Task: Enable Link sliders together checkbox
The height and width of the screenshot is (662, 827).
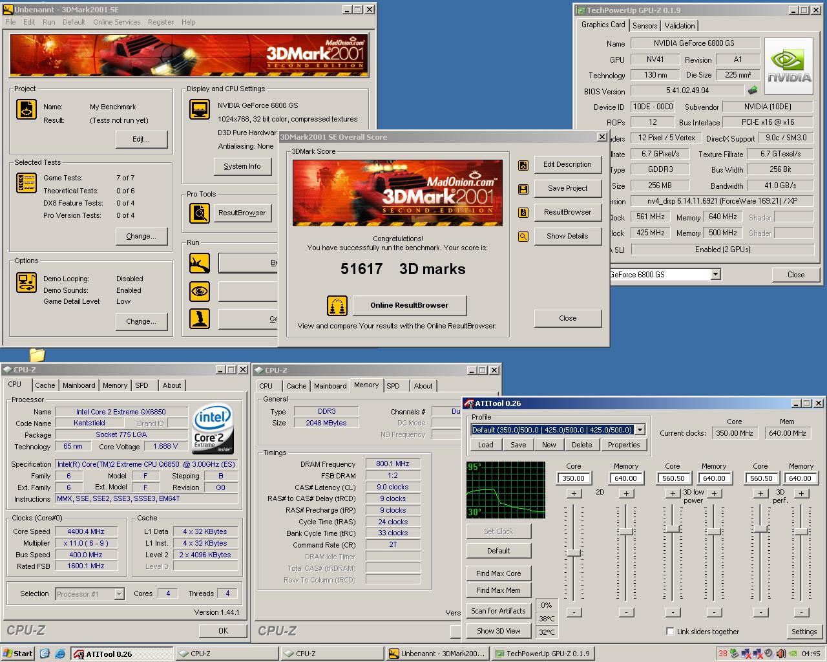Action: click(x=670, y=632)
